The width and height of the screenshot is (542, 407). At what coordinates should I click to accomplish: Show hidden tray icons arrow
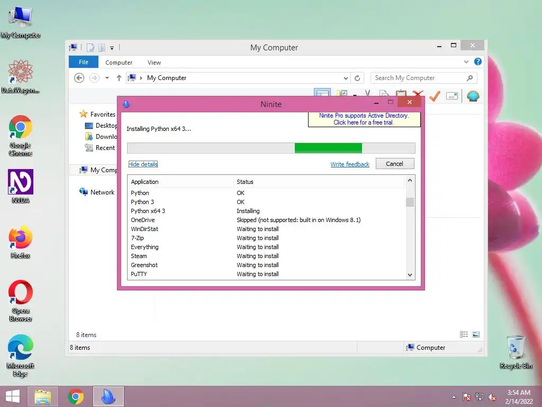point(454,397)
